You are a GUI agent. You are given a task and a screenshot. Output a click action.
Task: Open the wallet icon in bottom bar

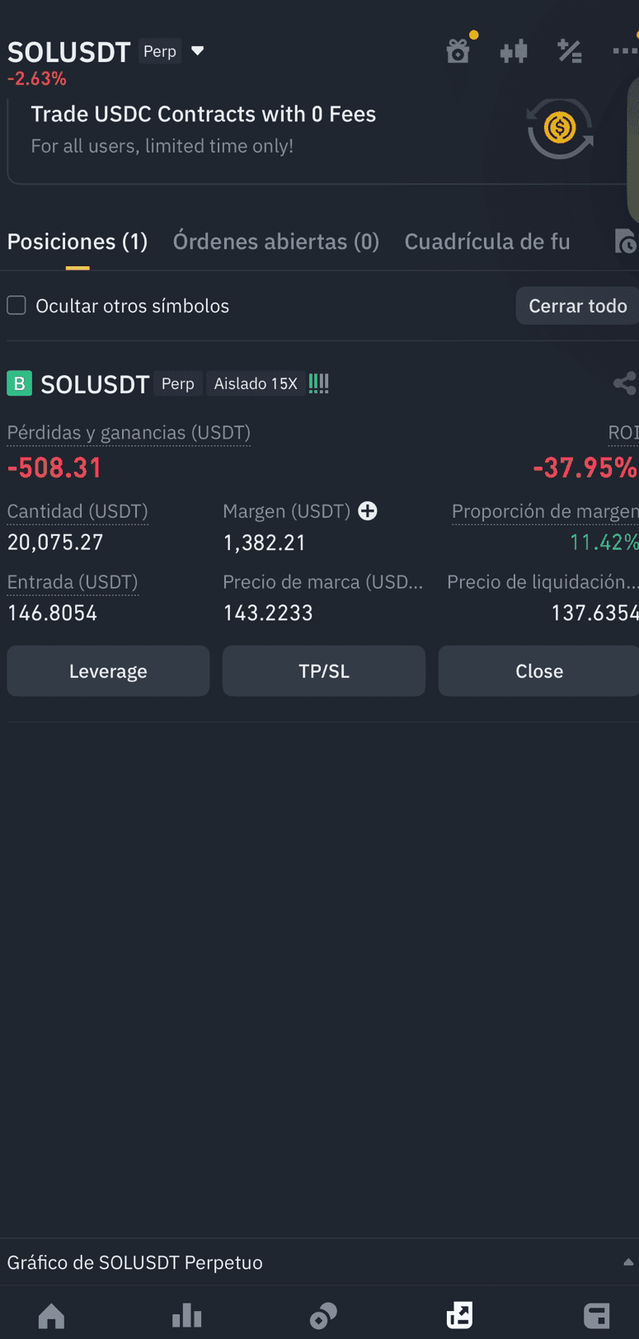(x=596, y=1315)
